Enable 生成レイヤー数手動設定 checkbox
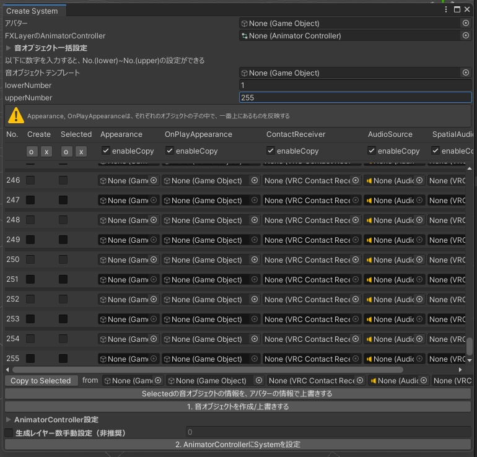The image size is (477, 457). [x=9, y=433]
